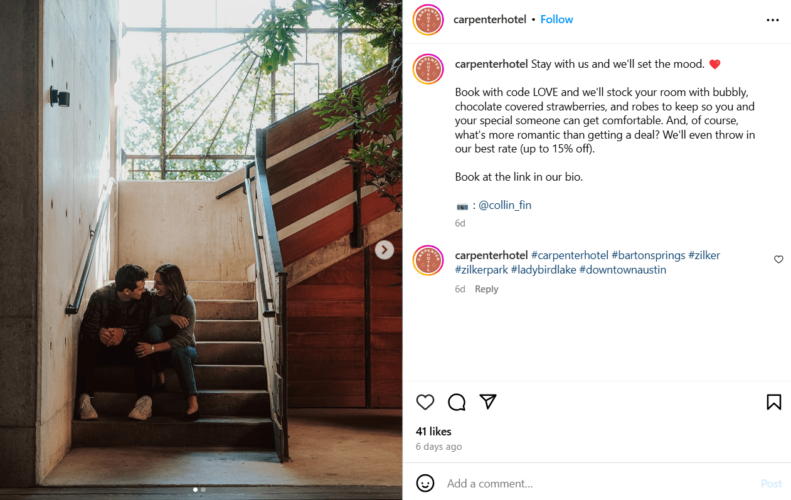View the 41 likes list
Screen dimensions: 791x500
433,432
